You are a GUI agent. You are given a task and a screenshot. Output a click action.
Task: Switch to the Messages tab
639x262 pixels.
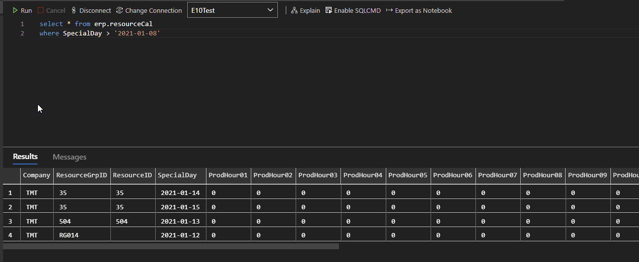click(69, 157)
